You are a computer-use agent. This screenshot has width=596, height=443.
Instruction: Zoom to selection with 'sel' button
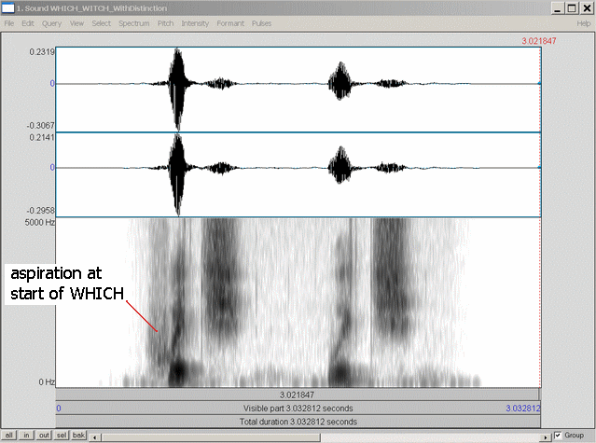point(62,436)
